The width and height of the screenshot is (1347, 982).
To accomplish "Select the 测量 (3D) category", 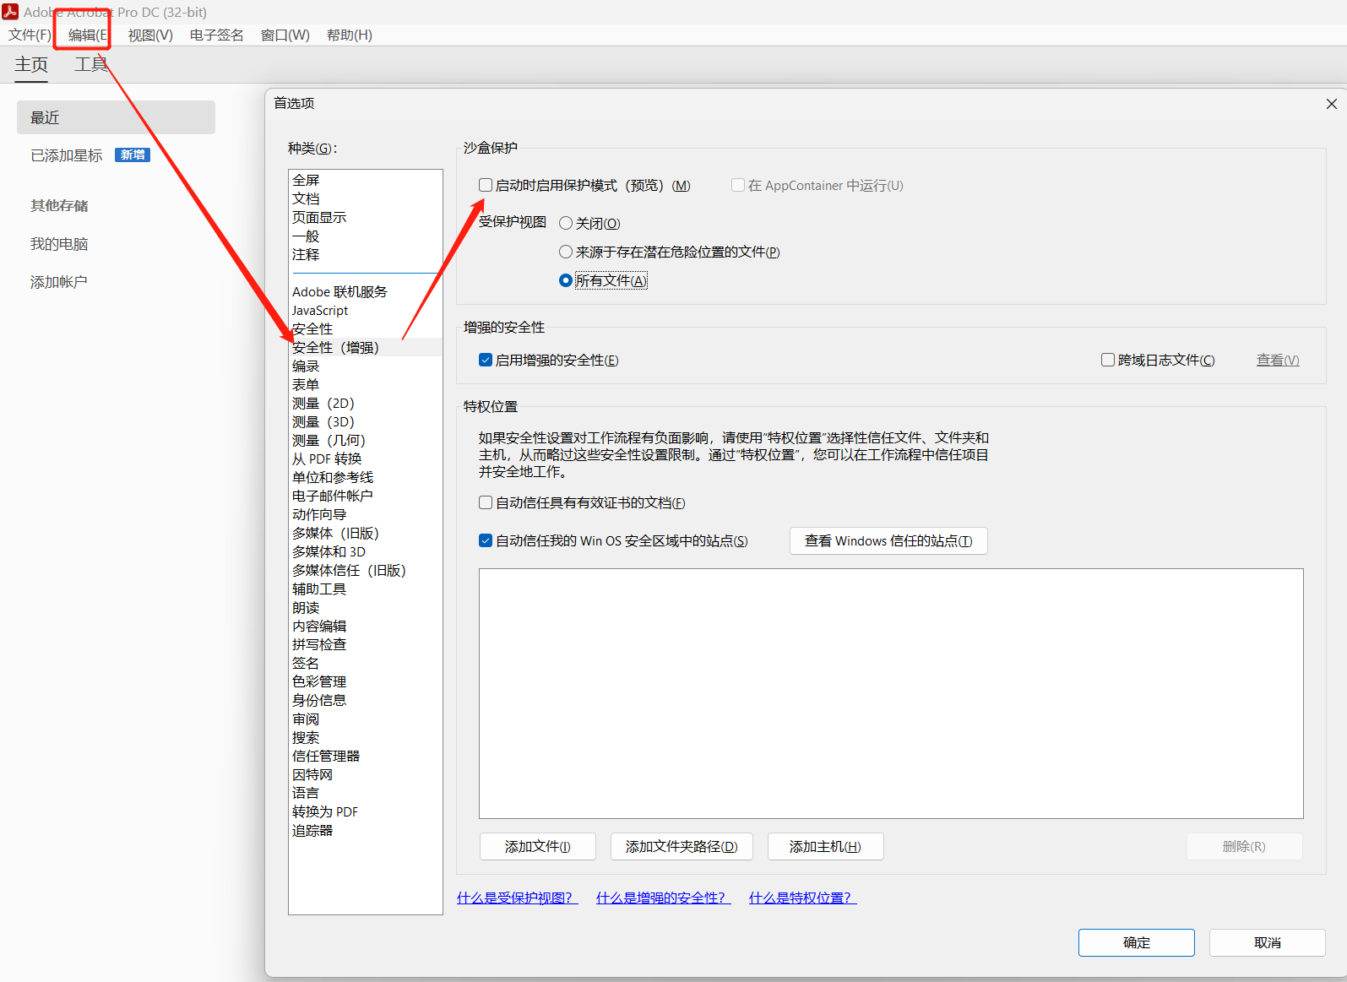I will 323,421.
